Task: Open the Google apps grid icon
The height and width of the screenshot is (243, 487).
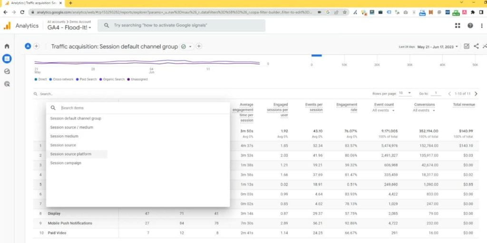Action: click(x=458, y=26)
